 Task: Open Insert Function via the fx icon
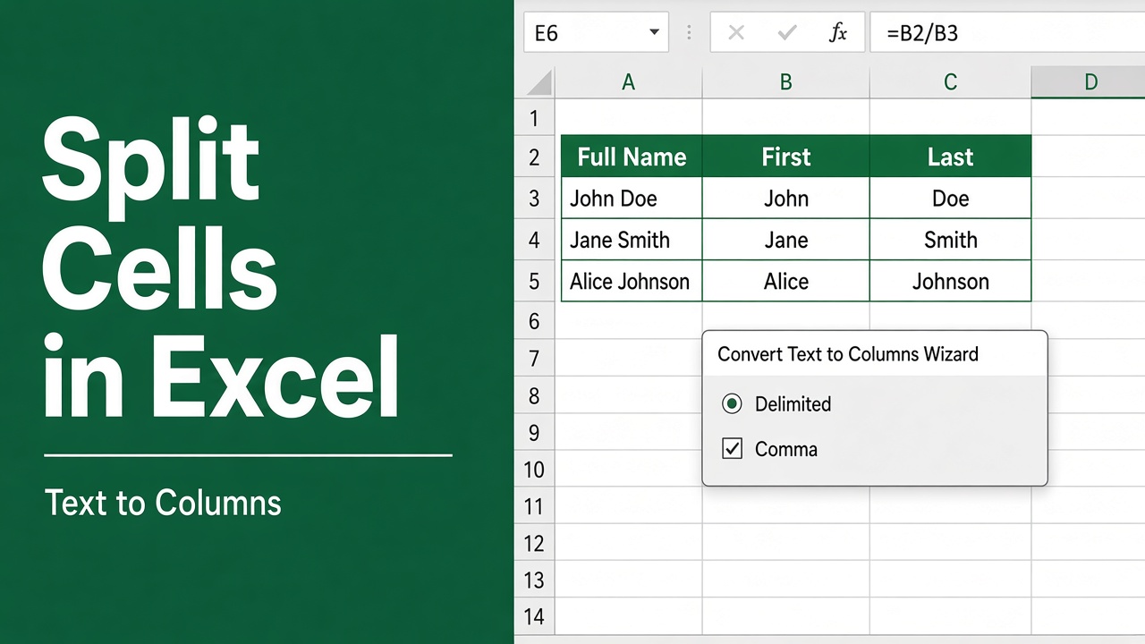click(x=838, y=33)
